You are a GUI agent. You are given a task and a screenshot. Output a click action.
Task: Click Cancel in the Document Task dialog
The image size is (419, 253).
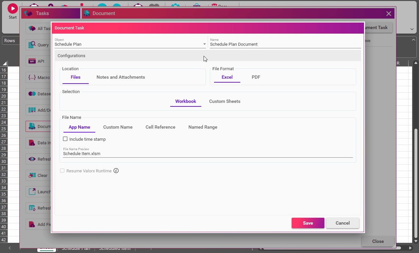(342, 223)
